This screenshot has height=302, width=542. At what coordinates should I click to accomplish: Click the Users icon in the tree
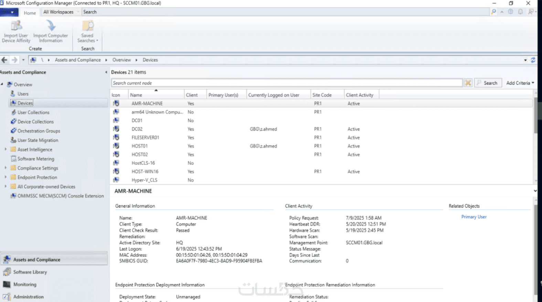[x=13, y=94]
